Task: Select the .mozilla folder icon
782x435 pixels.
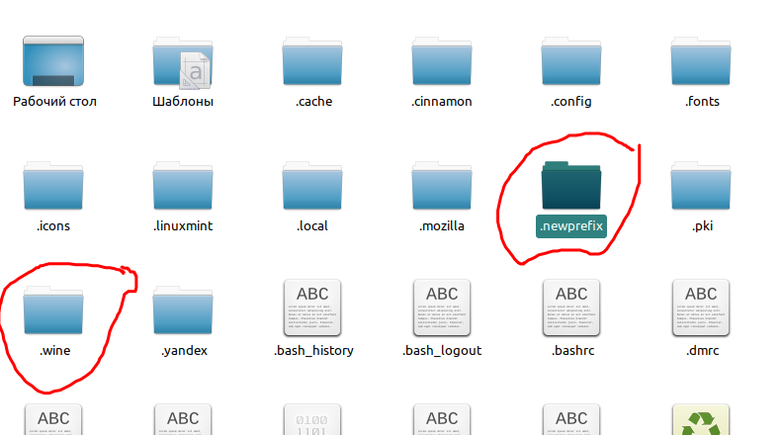Action: click(x=442, y=186)
